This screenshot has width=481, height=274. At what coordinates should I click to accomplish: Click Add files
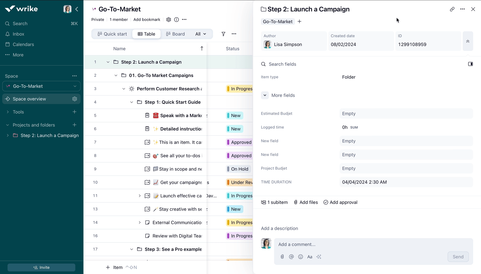click(x=306, y=202)
